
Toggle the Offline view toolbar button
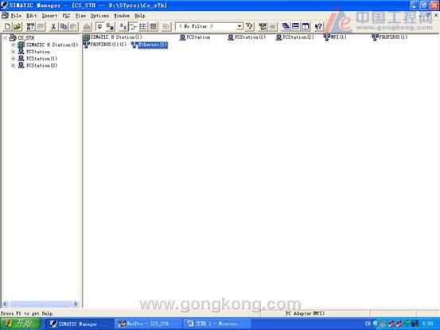click(99, 26)
